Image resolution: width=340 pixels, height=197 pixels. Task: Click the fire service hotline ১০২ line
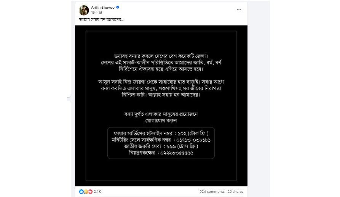click(161, 134)
